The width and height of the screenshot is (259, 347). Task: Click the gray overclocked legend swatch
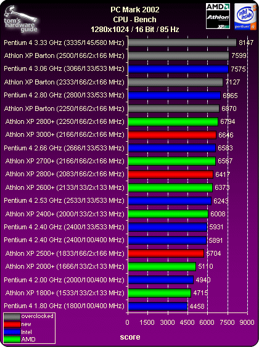[x=12, y=317]
